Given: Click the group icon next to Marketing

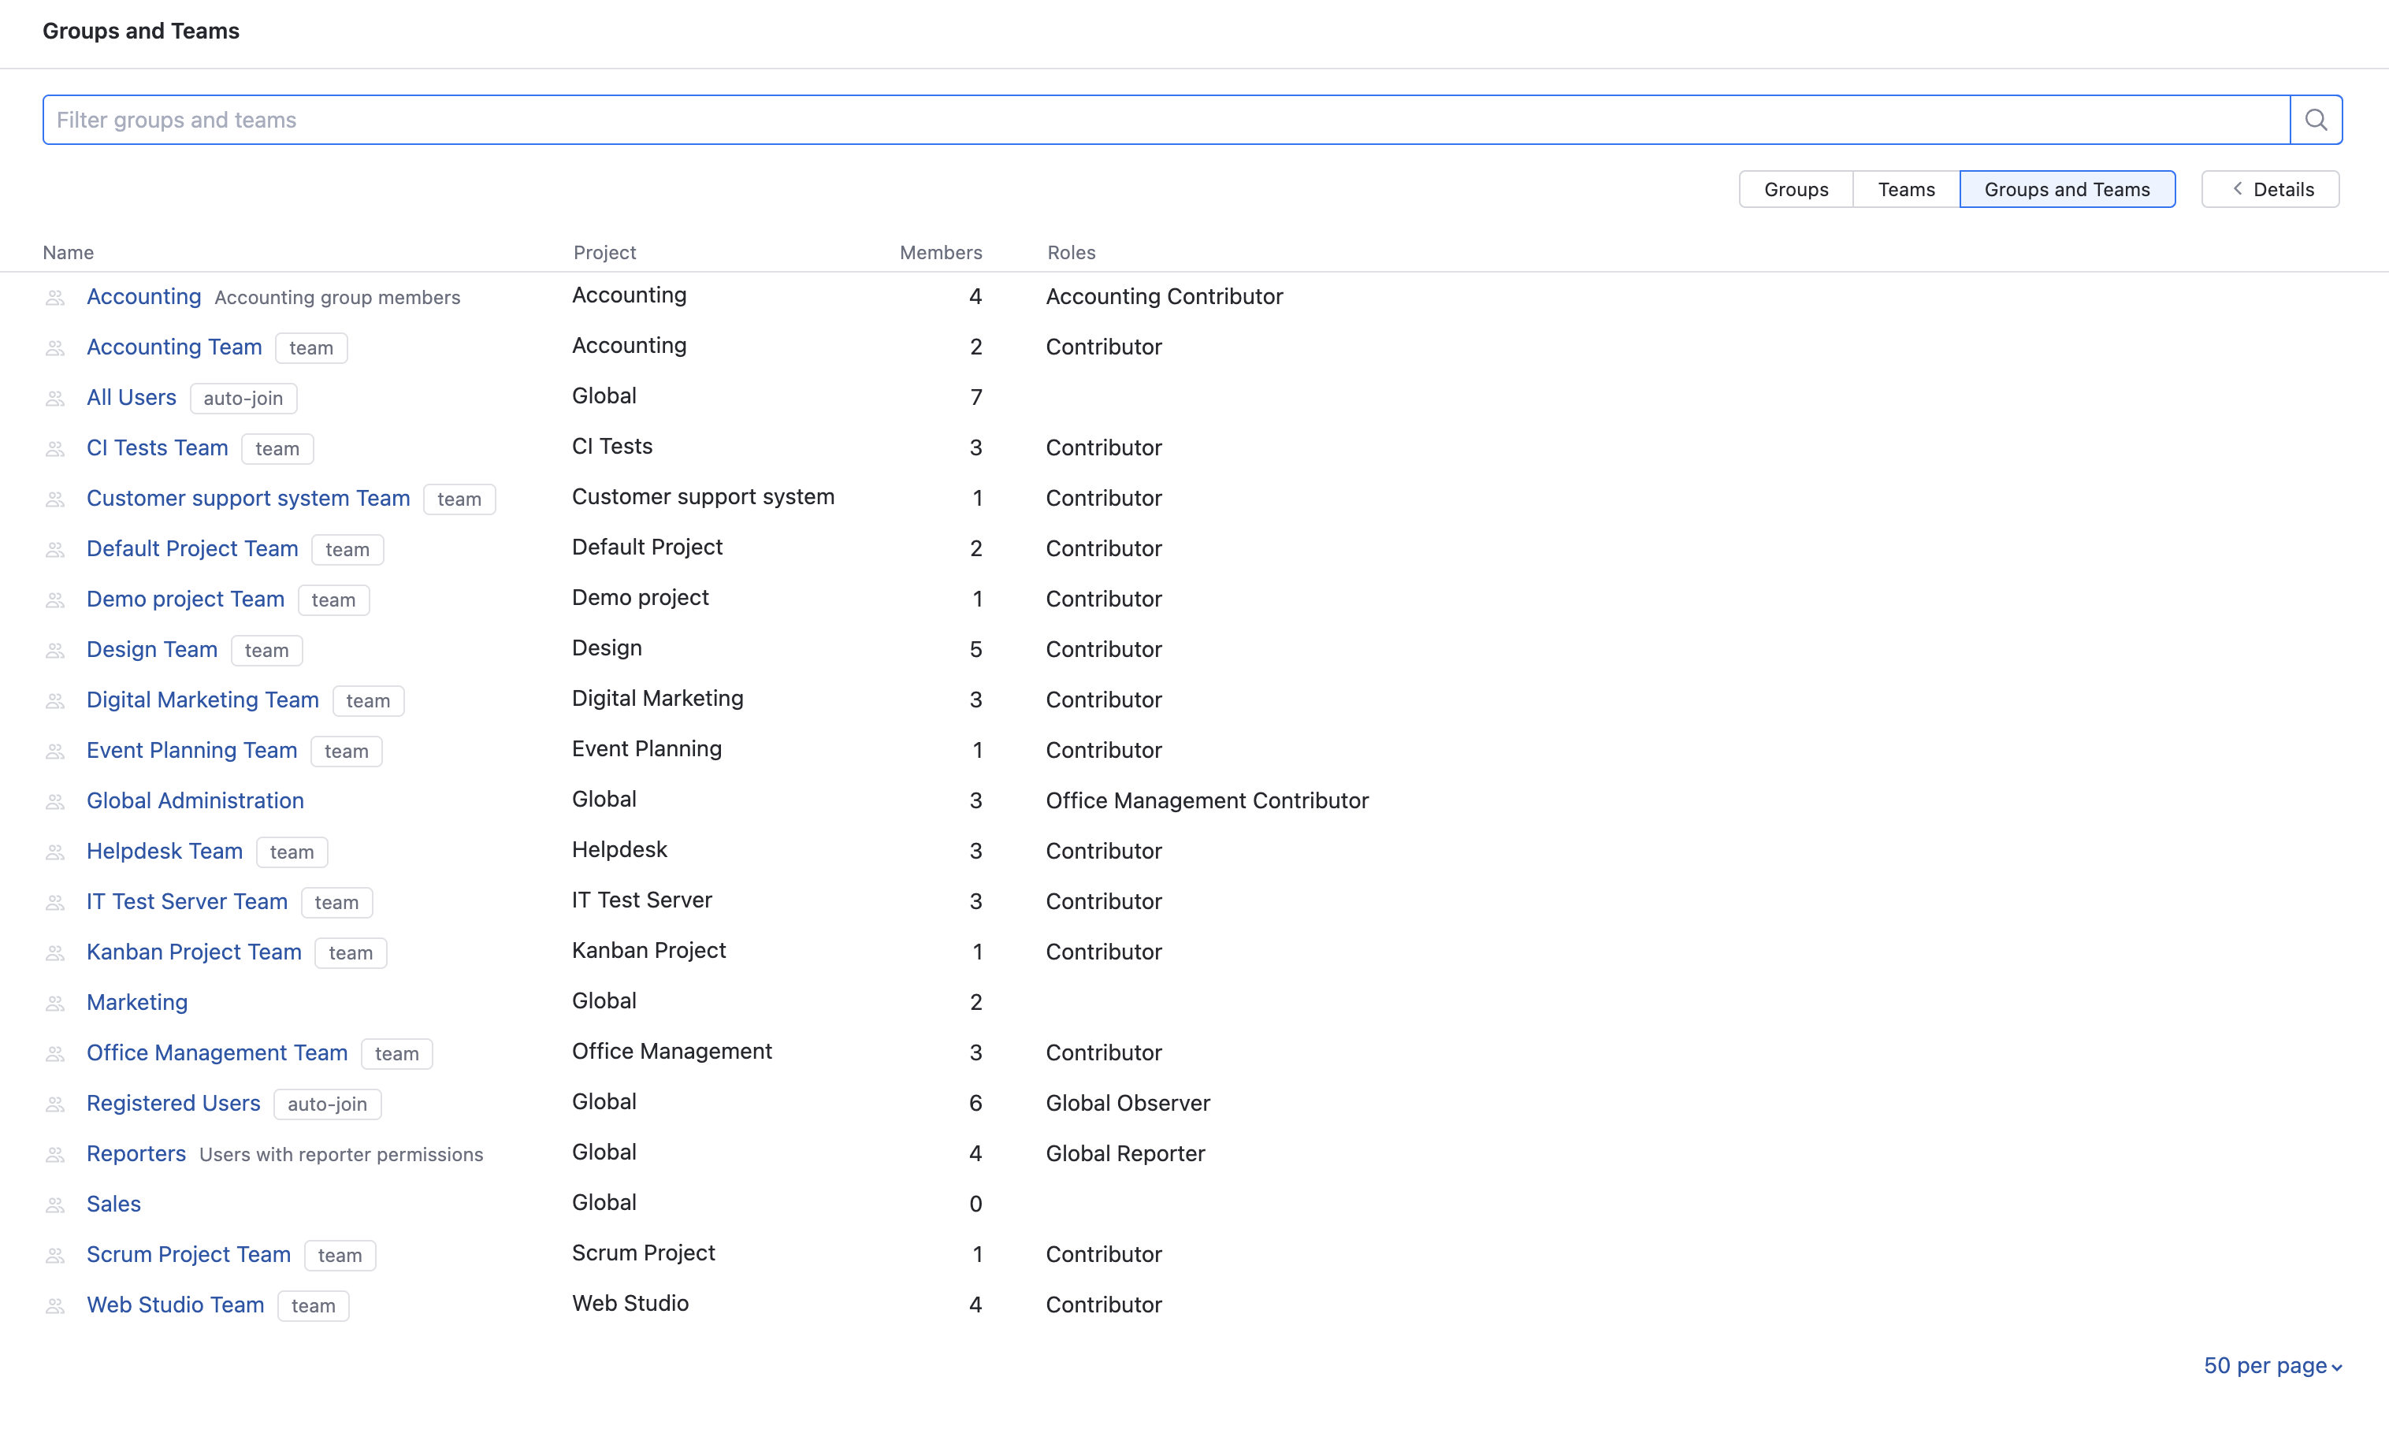Looking at the screenshot, I should 55,1002.
